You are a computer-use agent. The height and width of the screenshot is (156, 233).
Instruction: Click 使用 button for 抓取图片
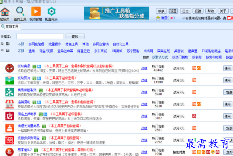pos(228,80)
